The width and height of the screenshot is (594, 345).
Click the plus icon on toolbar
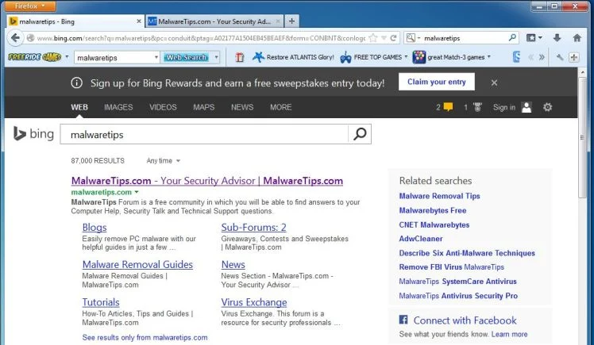point(574,57)
